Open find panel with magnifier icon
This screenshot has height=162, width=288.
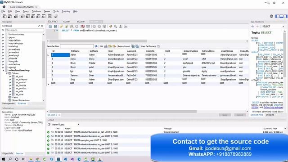pyautogui.click(x=116, y=27)
